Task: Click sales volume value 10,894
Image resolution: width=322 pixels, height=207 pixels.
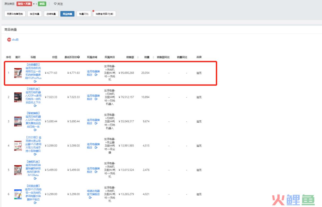Action: click(145, 97)
